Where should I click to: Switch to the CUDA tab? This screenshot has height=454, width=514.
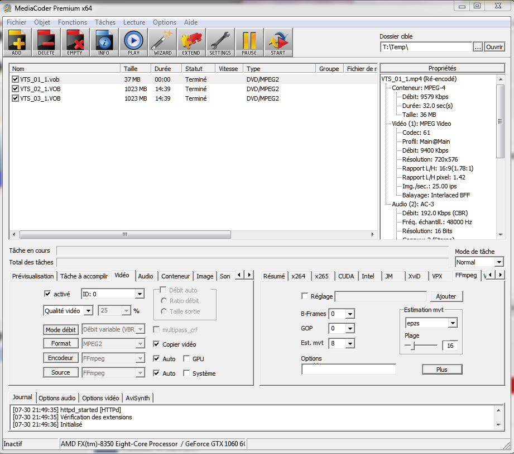[346, 276]
